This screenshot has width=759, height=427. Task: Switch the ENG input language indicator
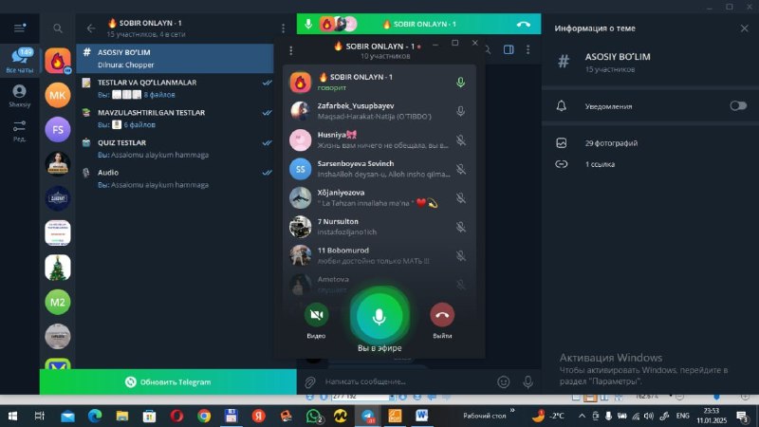[682, 416]
